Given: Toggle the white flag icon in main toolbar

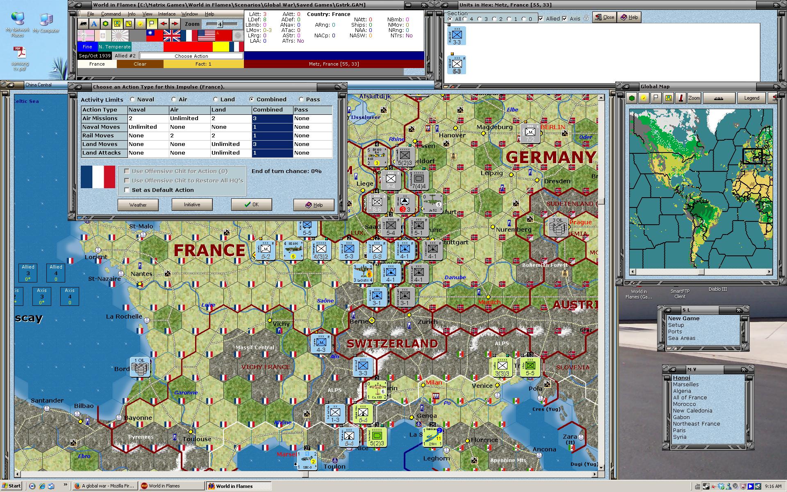Looking at the screenshot, I should [x=151, y=24].
